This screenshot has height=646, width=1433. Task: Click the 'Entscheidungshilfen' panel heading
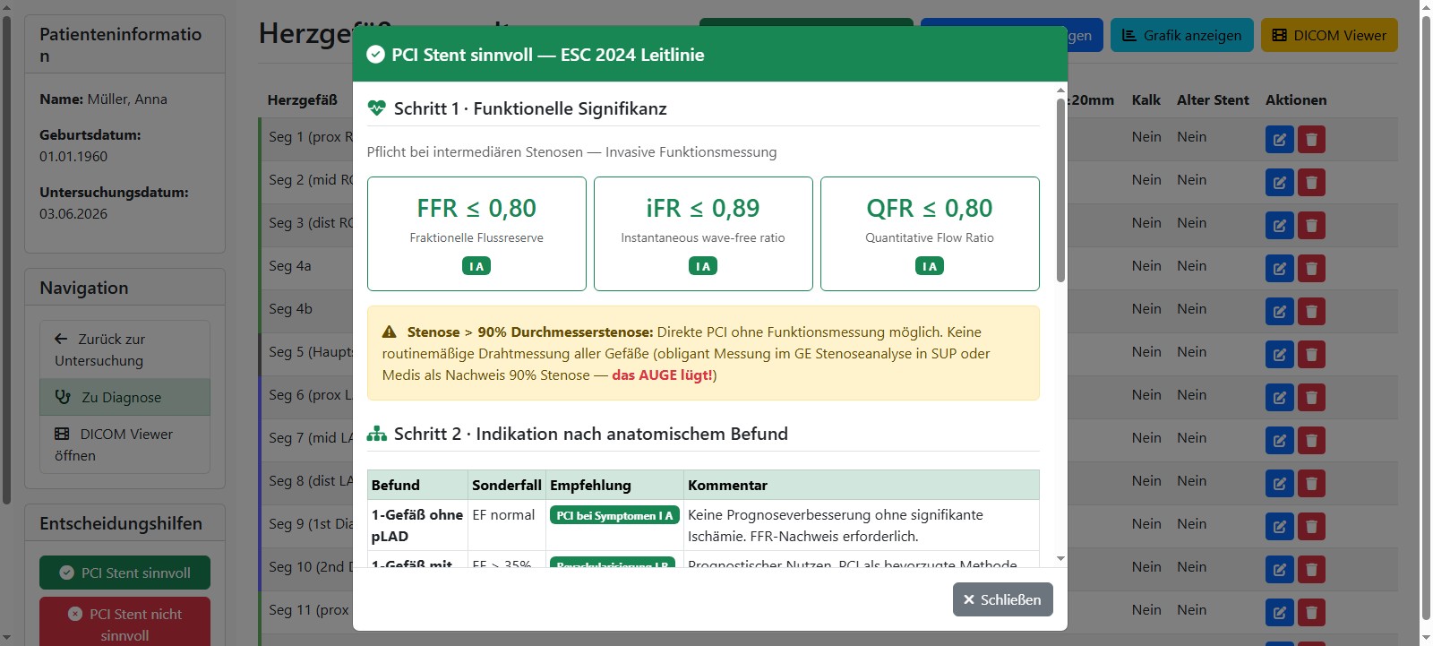pos(121,523)
